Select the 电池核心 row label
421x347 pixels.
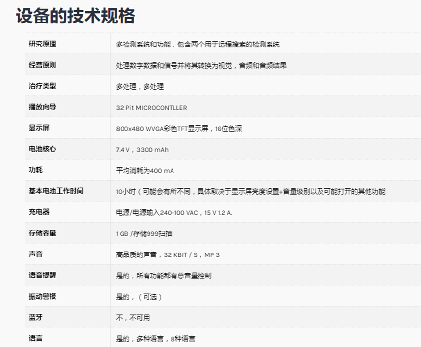[43, 149]
